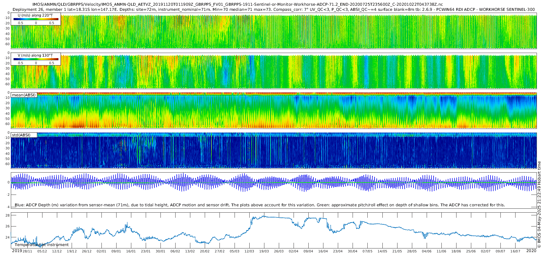The image size is (542, 256).
Task: Select the 'V (m/s) along 130°T' legend title
Action: [x=35, y=55]
